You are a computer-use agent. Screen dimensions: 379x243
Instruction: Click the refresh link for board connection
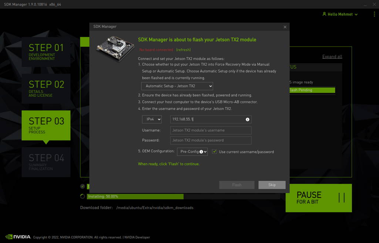tap(183, 49)
